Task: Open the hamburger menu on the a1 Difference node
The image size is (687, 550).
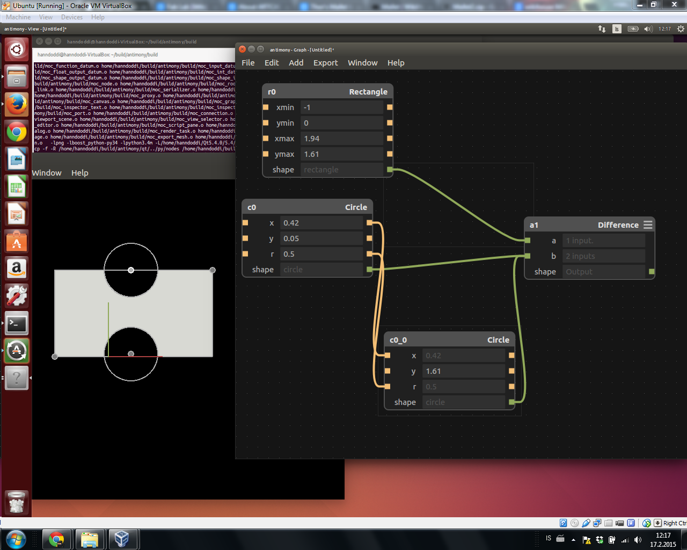Action: click(x=648, y=225)
